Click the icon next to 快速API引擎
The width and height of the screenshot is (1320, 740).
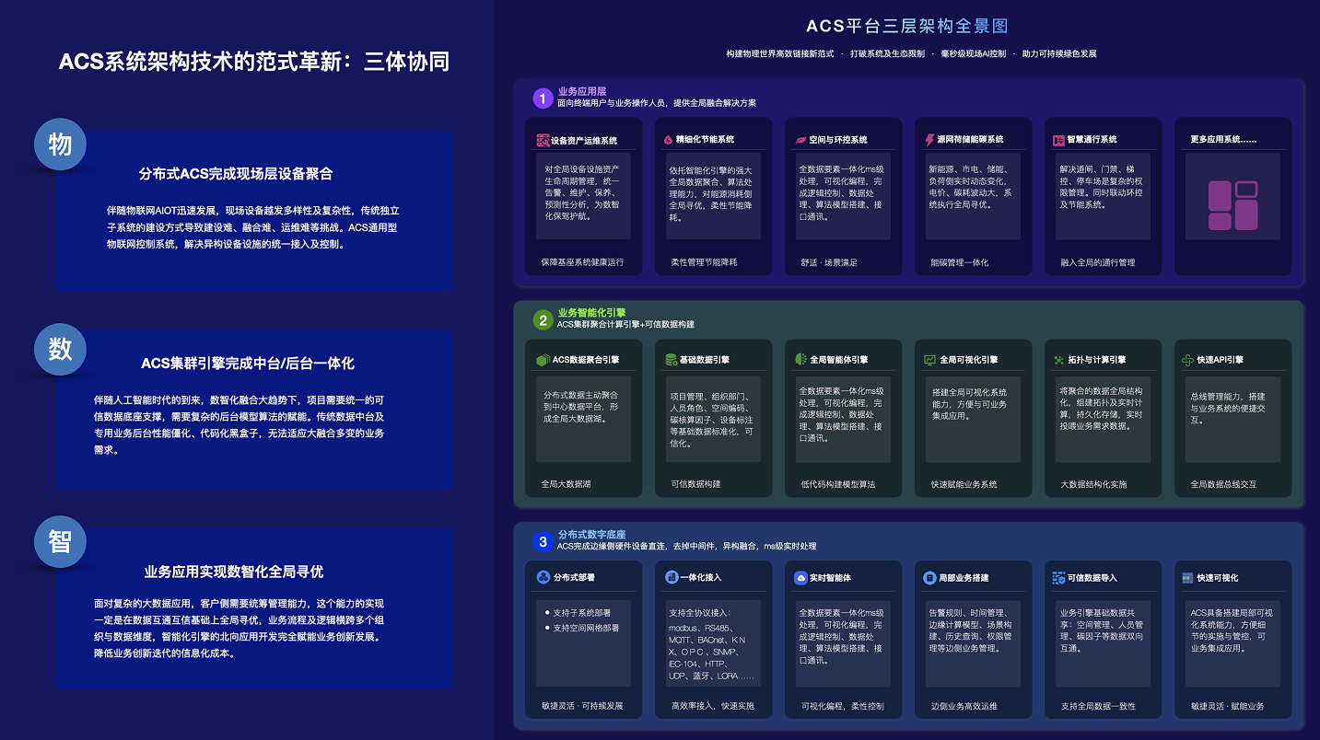(x=1188, y=360)
